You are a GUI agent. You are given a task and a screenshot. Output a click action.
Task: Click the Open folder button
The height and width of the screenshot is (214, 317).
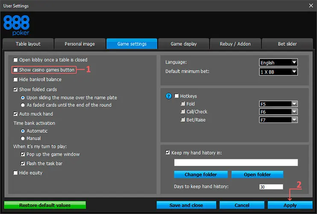[x=257, y=175]
